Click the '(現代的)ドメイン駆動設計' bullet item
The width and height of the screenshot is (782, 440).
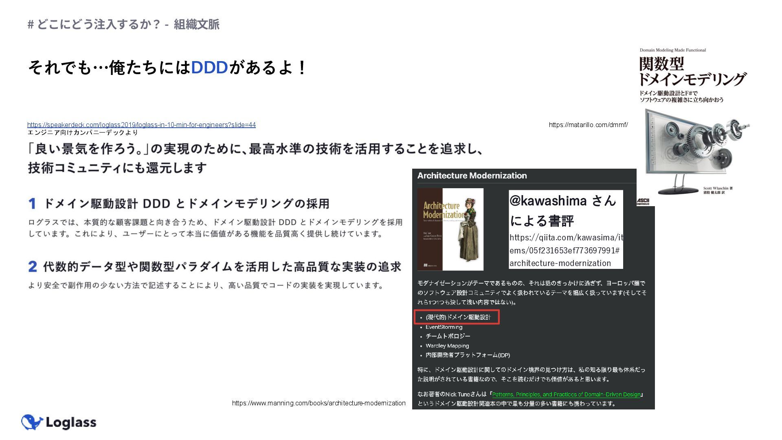458,317
